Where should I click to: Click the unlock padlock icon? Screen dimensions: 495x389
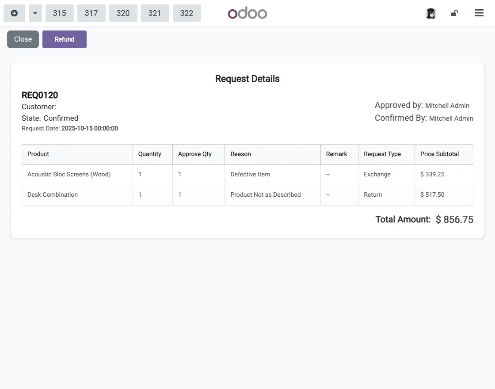[454, 13]
